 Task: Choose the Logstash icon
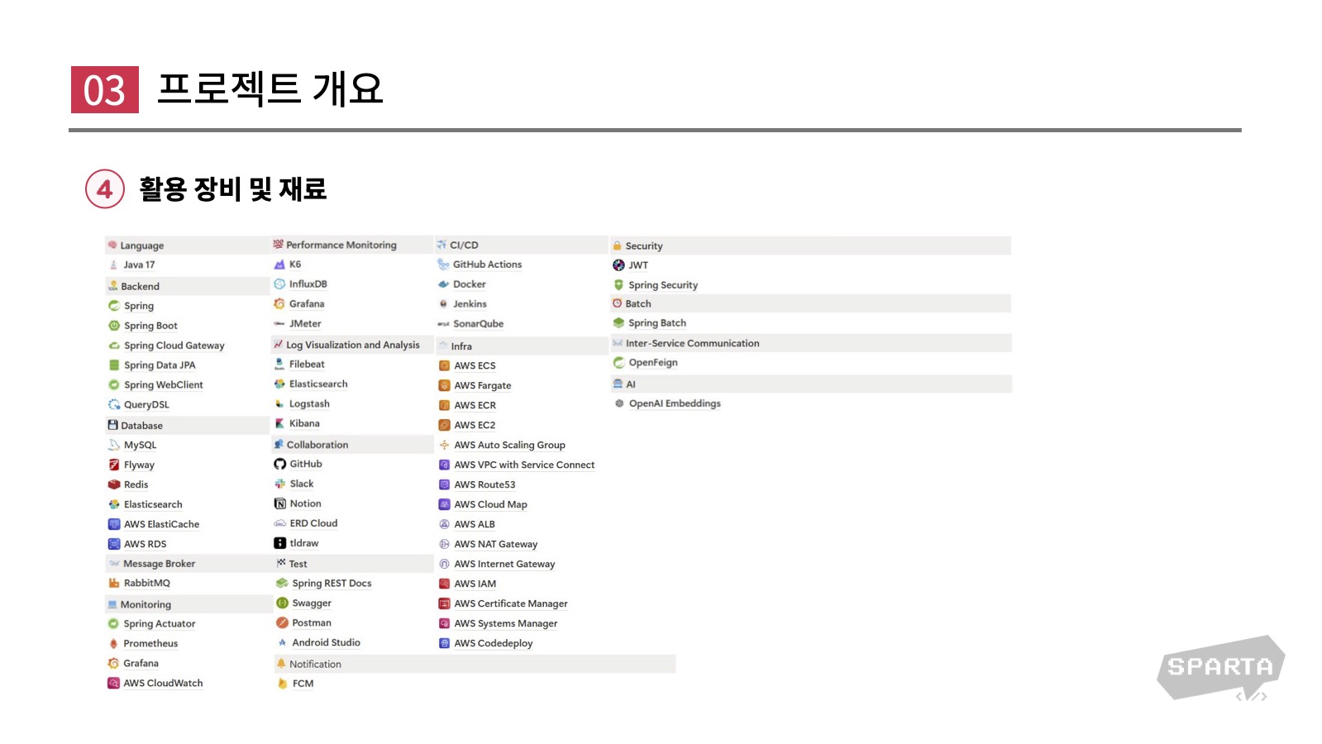point(279,404)
